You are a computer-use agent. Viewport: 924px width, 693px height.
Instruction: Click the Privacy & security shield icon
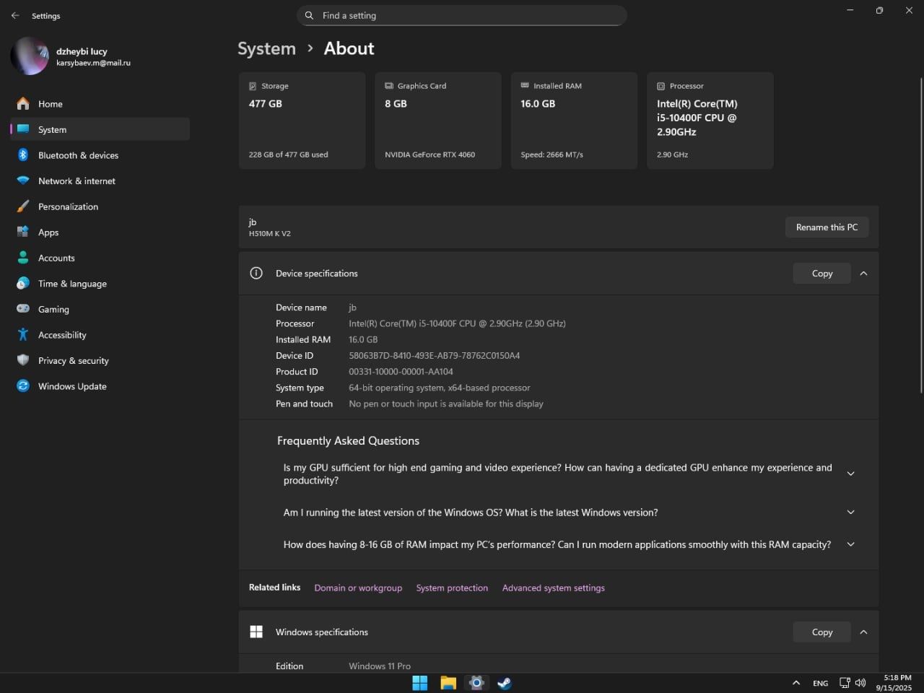coord(23,360)
